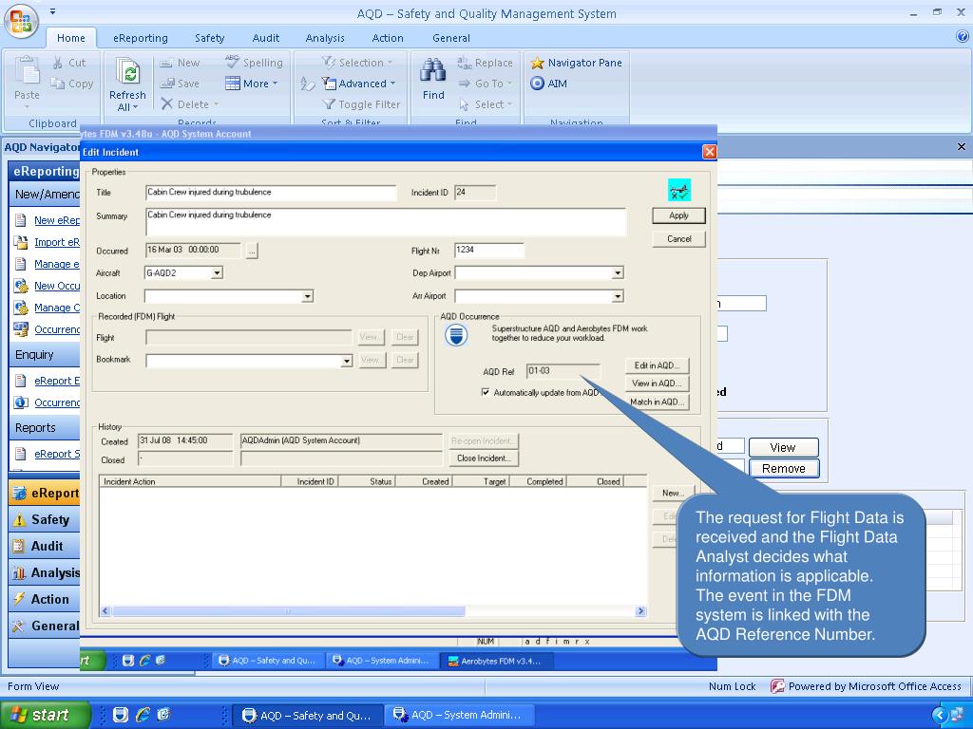973x729 pixels.
Task: Click Match in AQD button
Action: (658, 402)
